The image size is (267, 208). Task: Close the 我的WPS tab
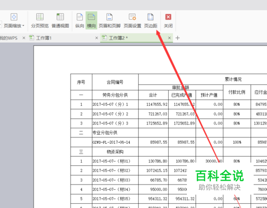pyautogui.click(x=23, y=38)
